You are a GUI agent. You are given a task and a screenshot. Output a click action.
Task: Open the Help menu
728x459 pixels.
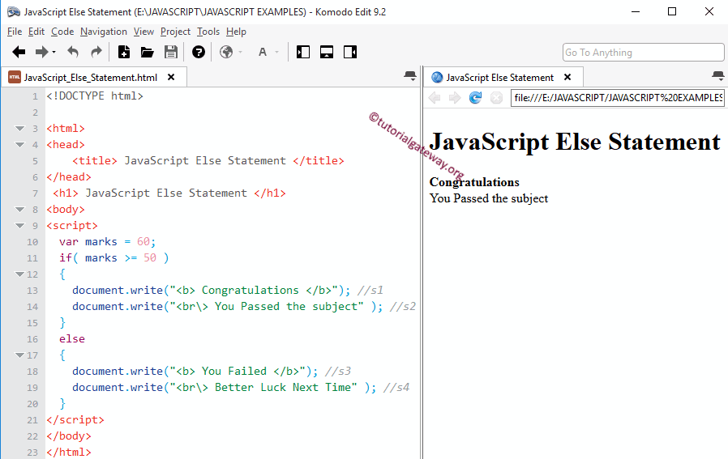tap(236, 32)
